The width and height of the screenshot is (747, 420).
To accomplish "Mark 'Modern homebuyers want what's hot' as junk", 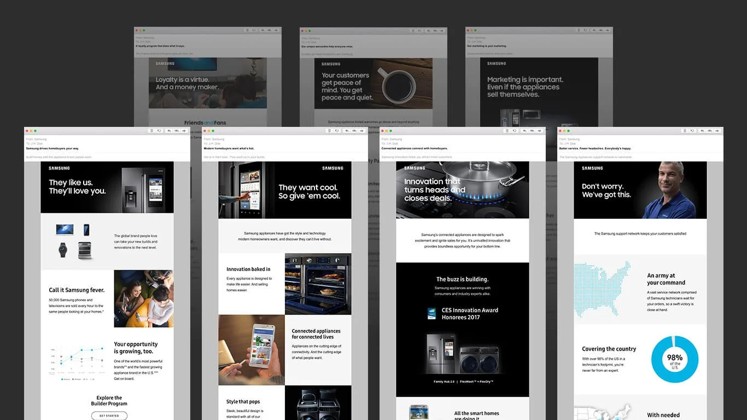I will (x=337, y=131).
